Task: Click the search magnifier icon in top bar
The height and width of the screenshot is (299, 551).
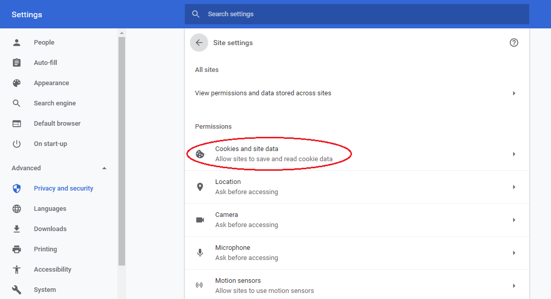Action: pos(195,14)
